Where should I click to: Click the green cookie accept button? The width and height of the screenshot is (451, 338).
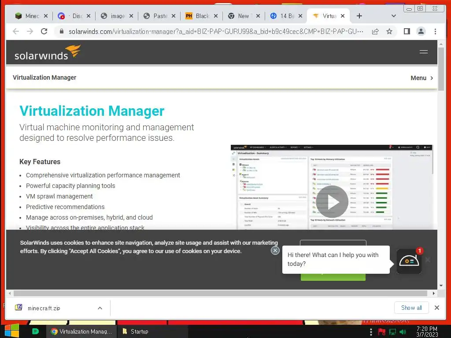(333, 277)
